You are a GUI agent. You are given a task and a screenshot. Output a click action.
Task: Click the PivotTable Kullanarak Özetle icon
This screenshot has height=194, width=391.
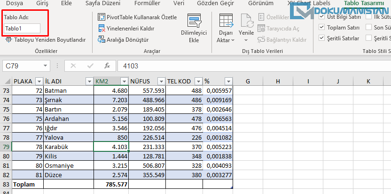point(101,17)
